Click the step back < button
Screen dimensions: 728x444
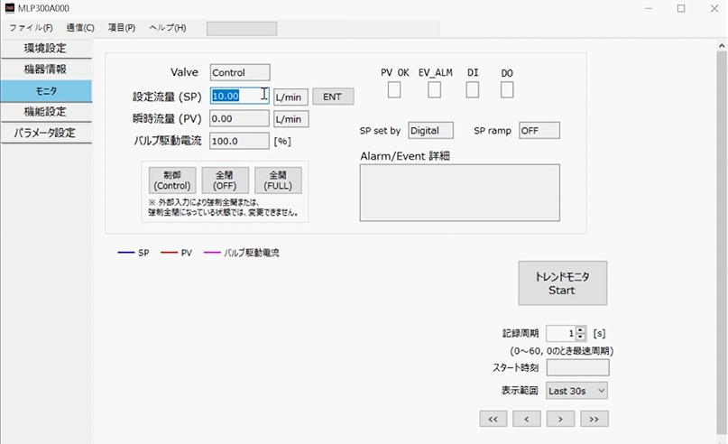tap(526, 419)
